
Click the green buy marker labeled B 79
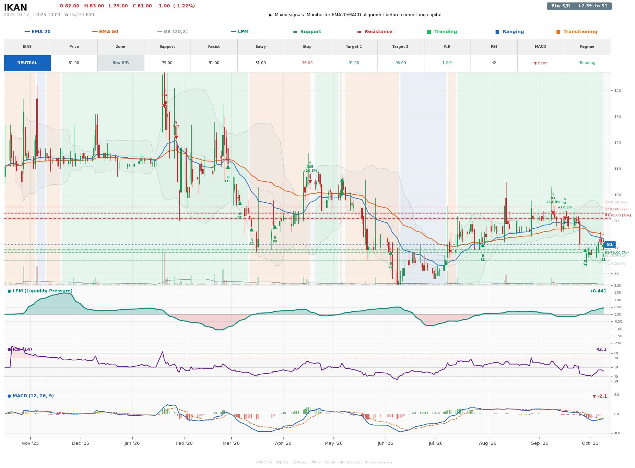pyautogui.click(x=585, y=250)
